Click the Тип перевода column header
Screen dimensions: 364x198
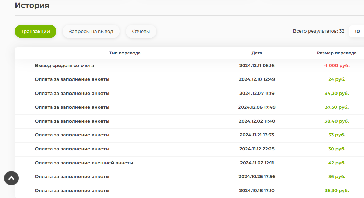(x=125, y=53)
